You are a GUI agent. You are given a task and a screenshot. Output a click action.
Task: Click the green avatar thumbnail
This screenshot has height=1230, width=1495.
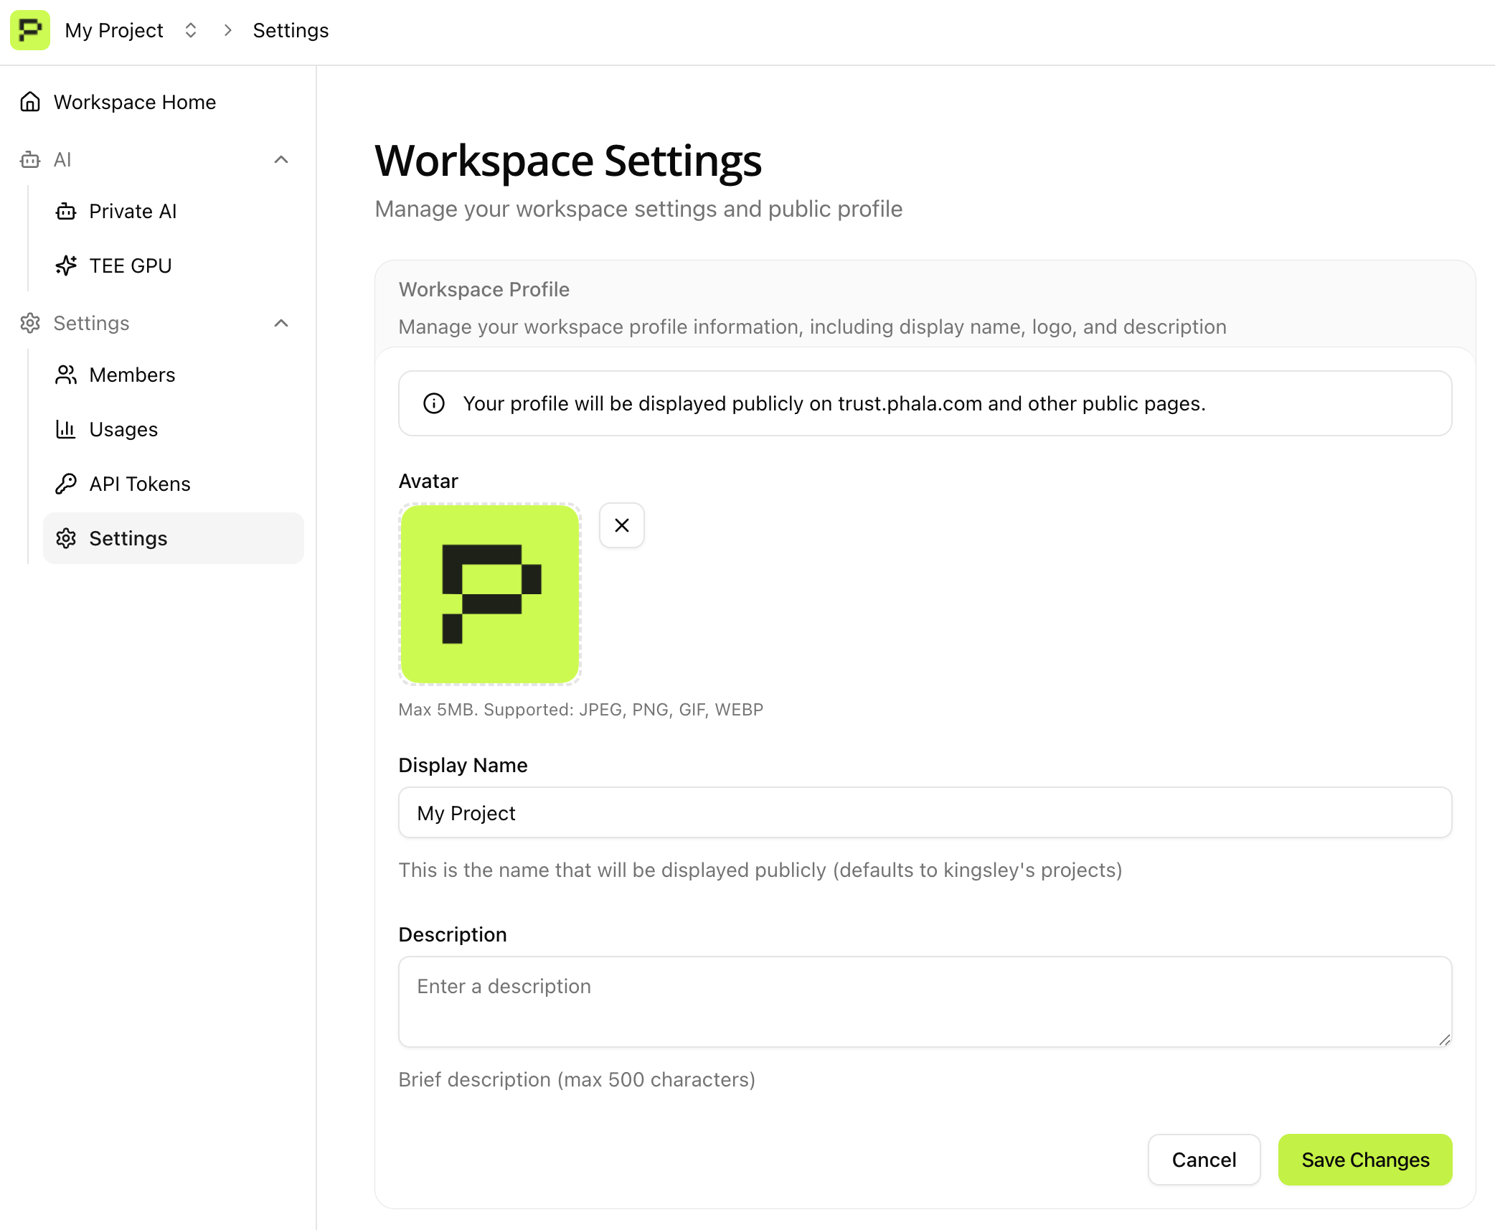[490, 593]
